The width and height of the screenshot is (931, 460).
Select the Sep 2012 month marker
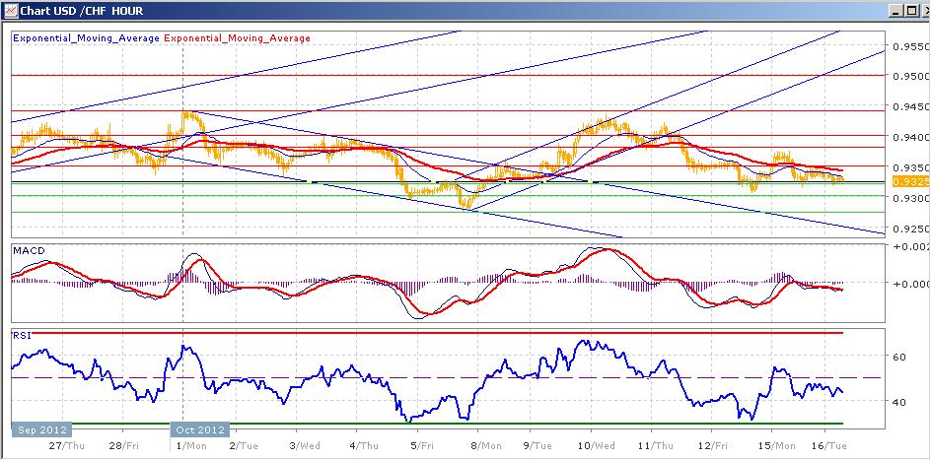(x=41, y=429)
